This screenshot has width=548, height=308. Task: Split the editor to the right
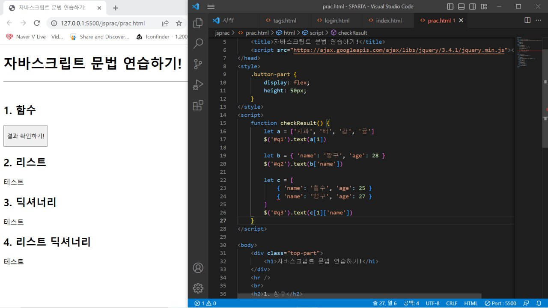527,20
